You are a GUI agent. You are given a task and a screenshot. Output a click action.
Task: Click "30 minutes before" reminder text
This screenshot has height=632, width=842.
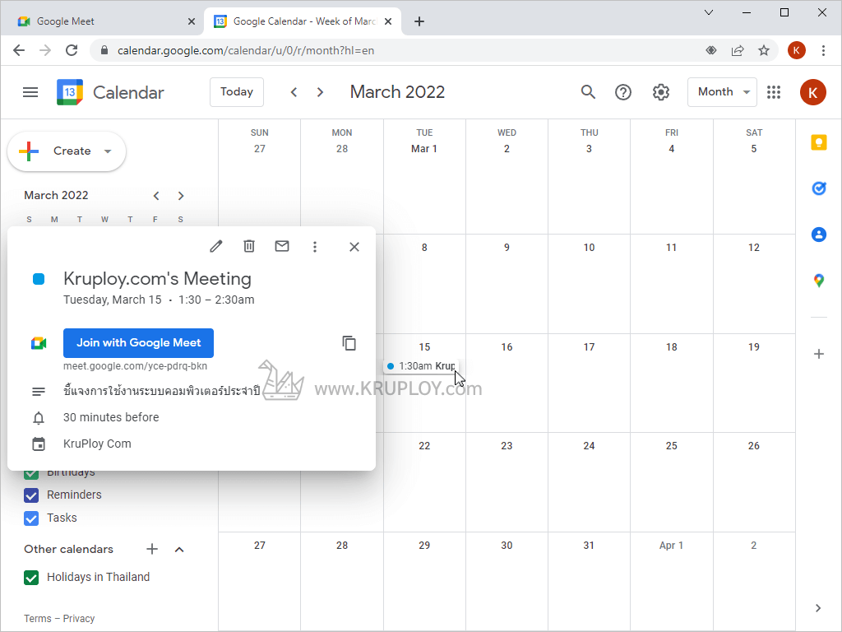coord(111,417)
